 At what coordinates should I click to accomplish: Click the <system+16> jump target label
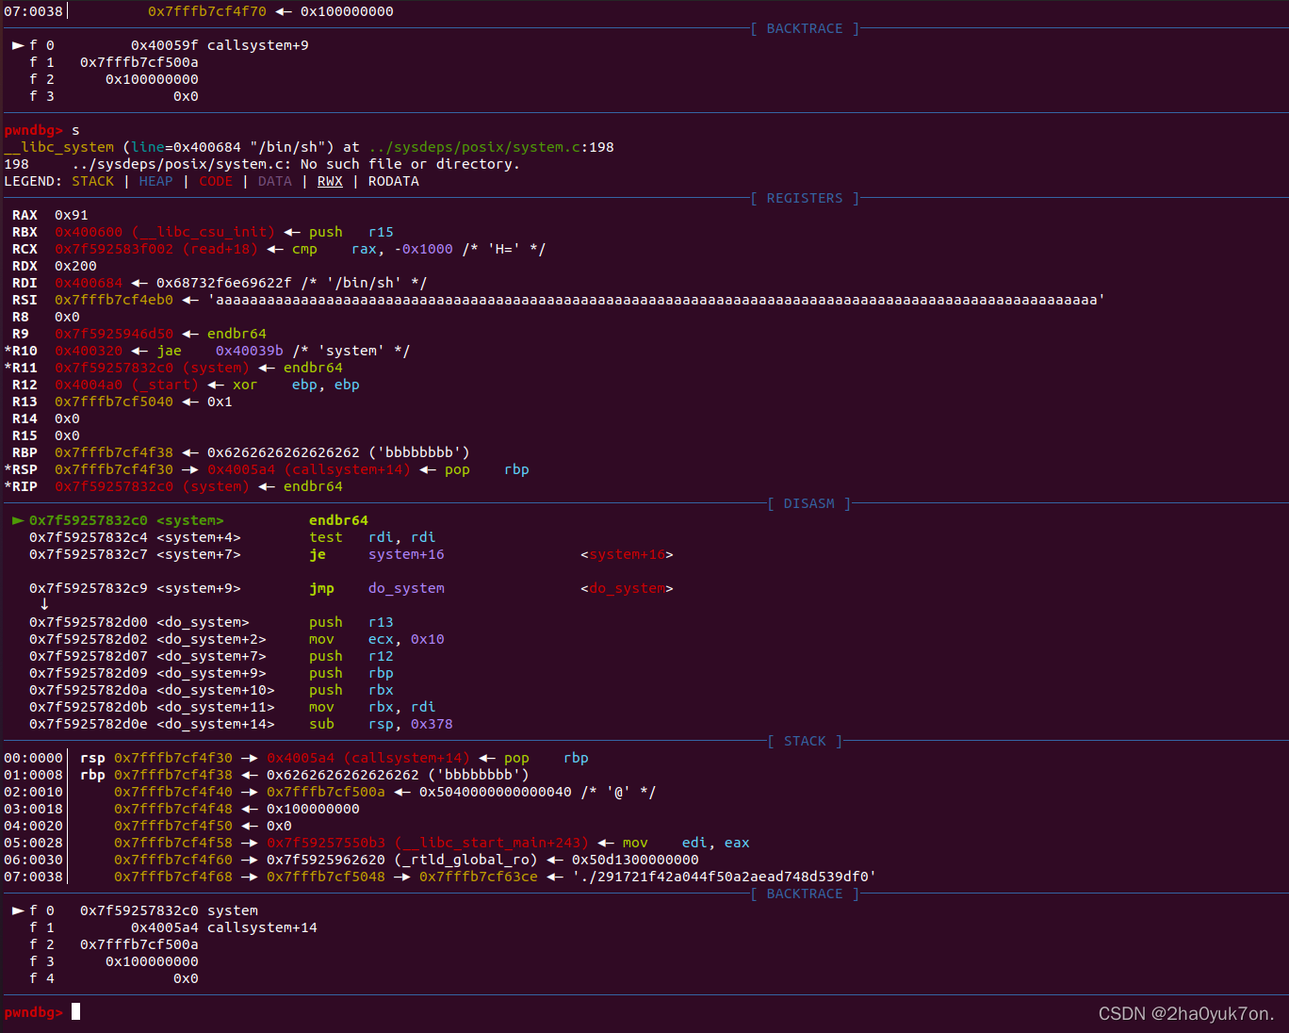tap(627, 554)
